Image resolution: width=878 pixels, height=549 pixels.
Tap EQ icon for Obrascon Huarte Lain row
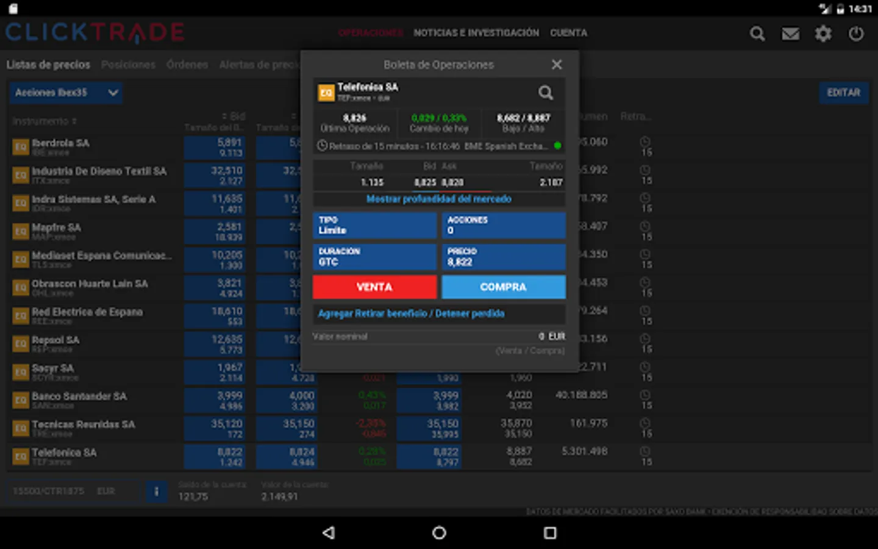(21, 287)
